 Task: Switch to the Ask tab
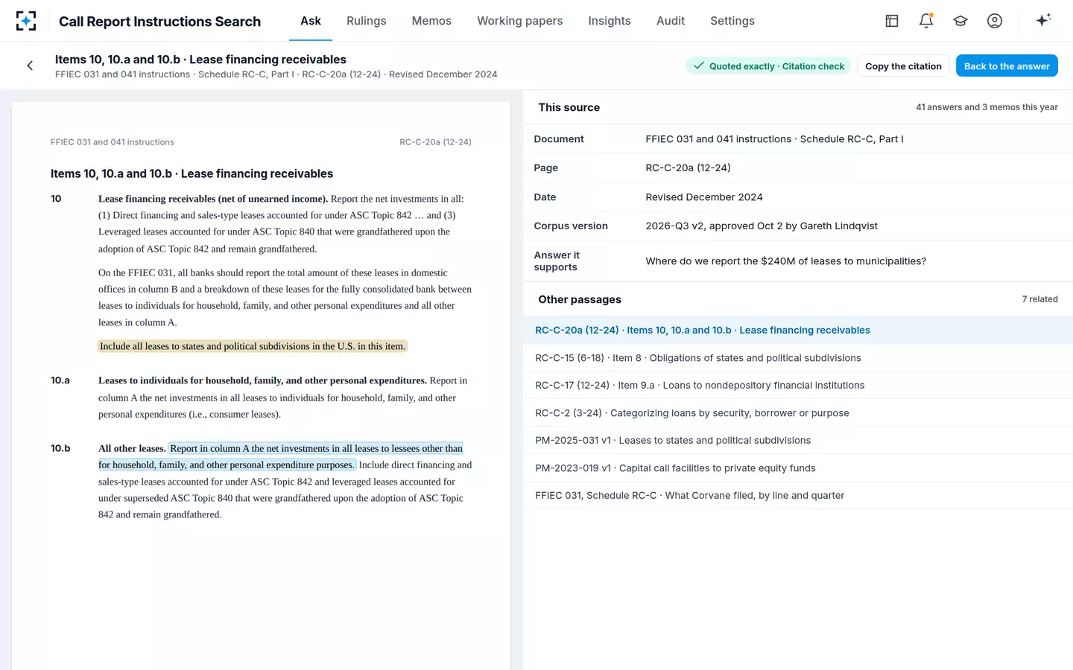pyautogui.click(x=311, y=21)
